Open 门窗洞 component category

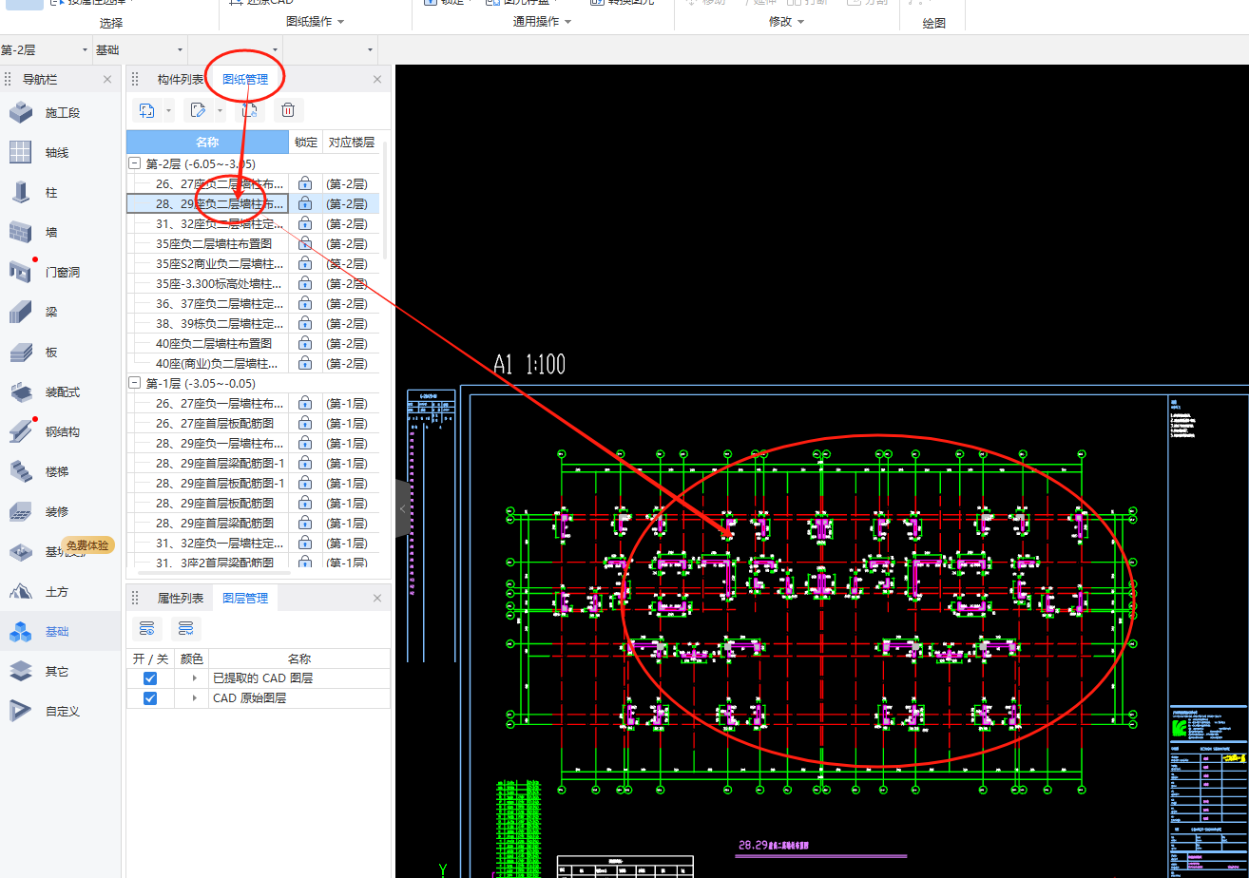click(62, 273)
